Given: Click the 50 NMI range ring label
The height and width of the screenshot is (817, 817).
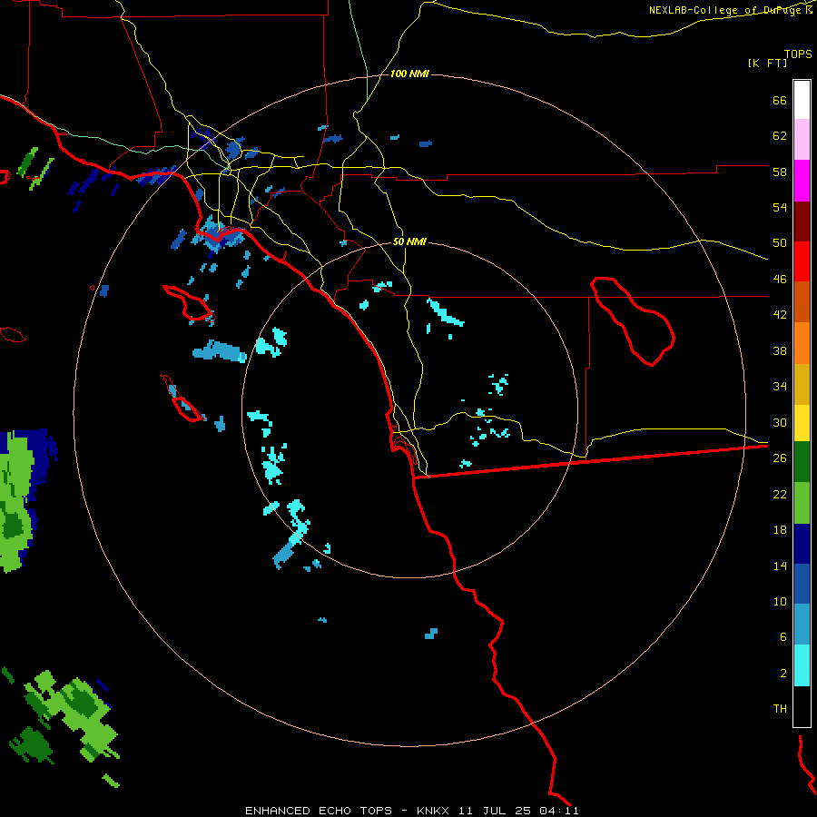Looking at the screenshot, I should click(x=409, y=241).
